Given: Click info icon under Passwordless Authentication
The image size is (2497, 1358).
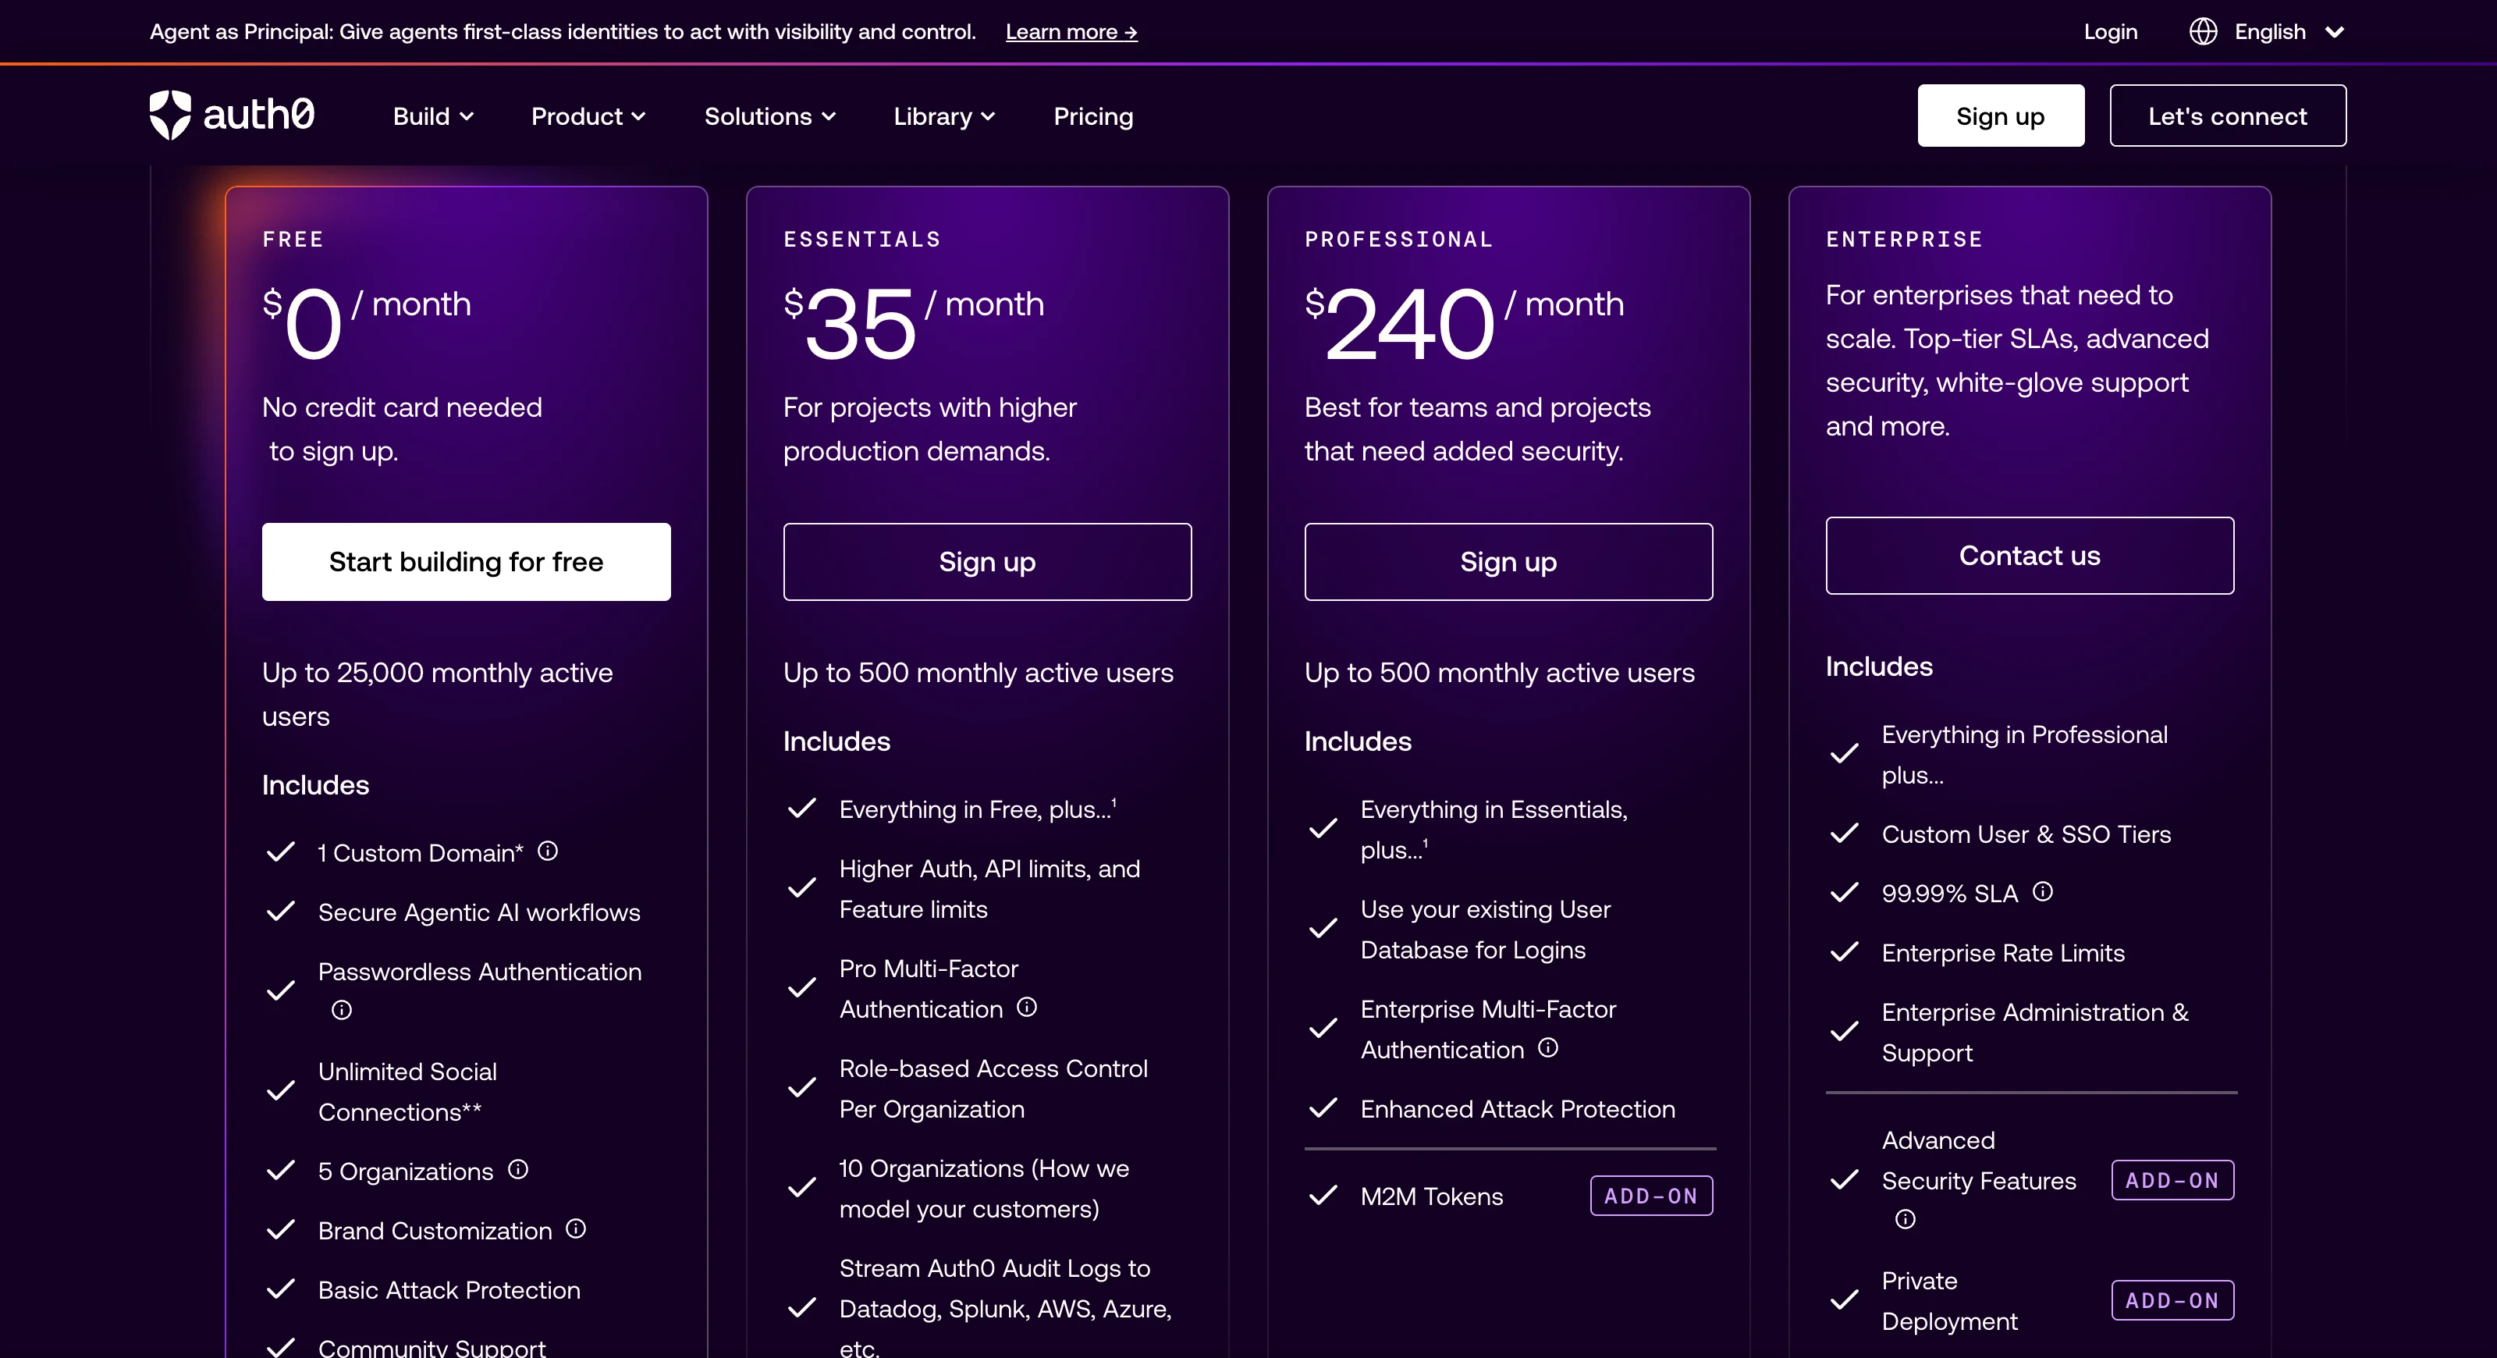Looking at the screenshot, I should tap(341, 1010).
